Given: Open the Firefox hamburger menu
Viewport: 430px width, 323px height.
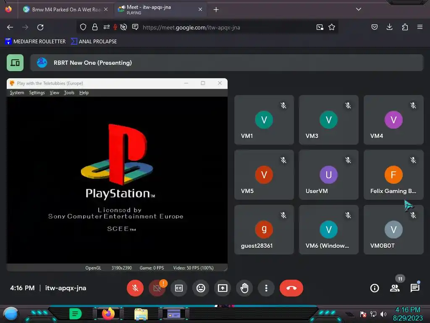Looking at the screenshot, I should click(420, 27).
